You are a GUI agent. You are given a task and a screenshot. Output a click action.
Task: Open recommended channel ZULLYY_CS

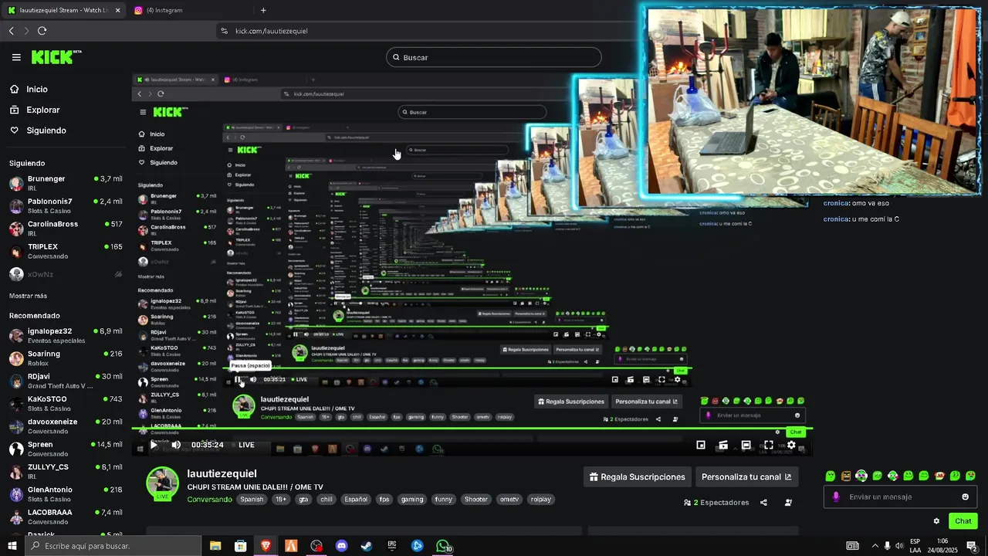click(x=66, y=471)
